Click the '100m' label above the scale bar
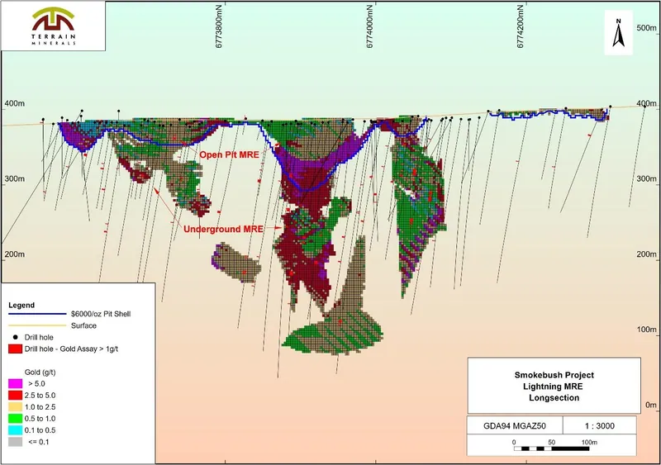Image resolution: width=661 pixels, height=465 pixels. (589, 442)
